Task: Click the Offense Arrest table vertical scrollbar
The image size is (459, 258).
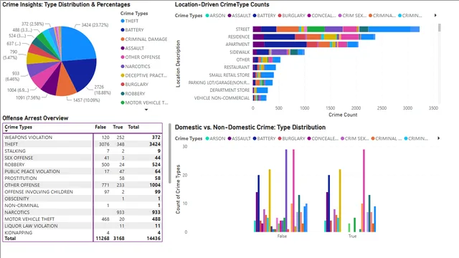Action: (x=170, y=153)
